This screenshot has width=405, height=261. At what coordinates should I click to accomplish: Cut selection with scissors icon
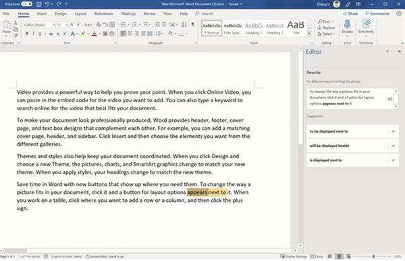(x=16, y=23)
